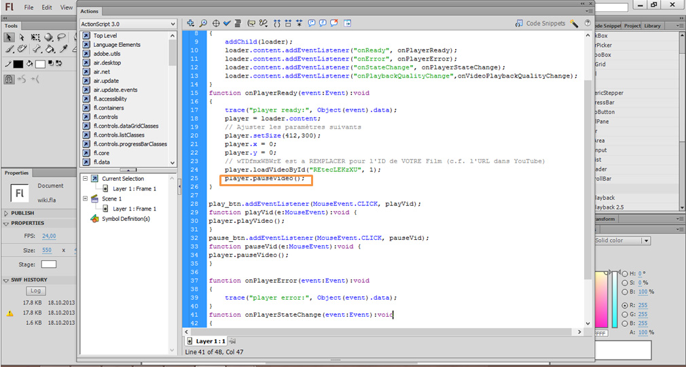Viewport: 686px width, 367px height.
Task: Select the black arrow Selection tool
Action: [x=10, y=37]
